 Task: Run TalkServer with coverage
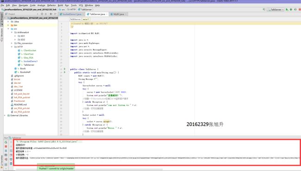[295, 10]
